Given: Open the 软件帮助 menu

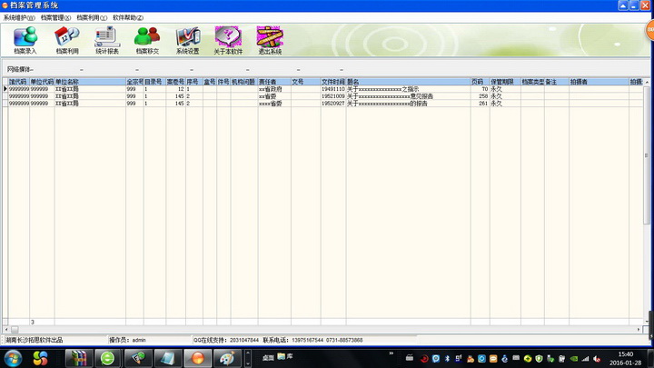Looking at the screenshot, I should click(128, 17).
